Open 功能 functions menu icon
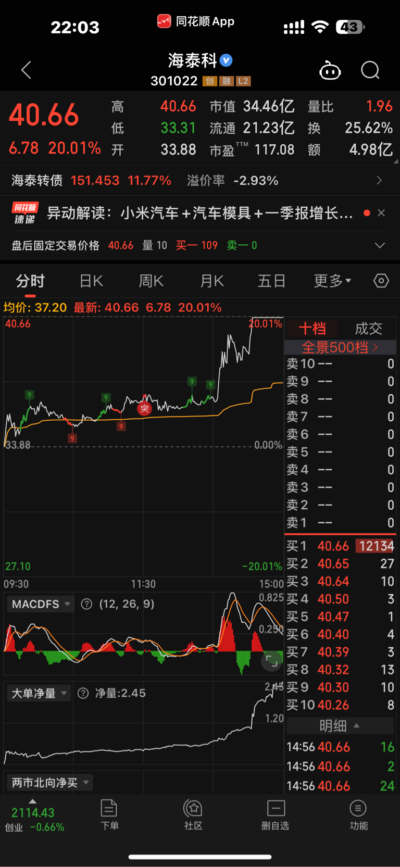400x867 pixels. [358, 815]
